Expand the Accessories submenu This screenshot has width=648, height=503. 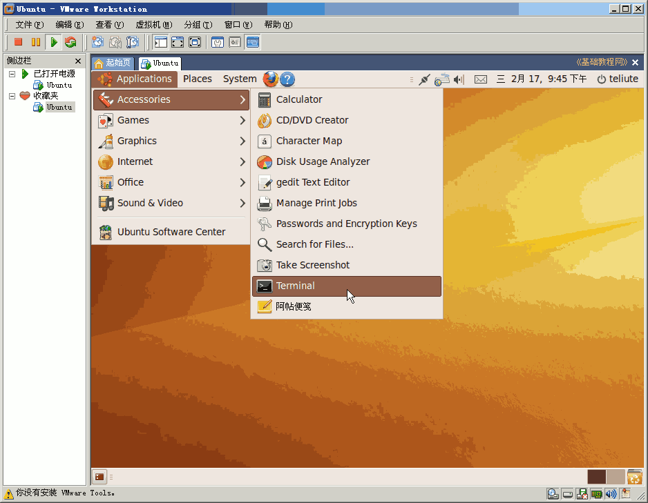tap(171, 100)
